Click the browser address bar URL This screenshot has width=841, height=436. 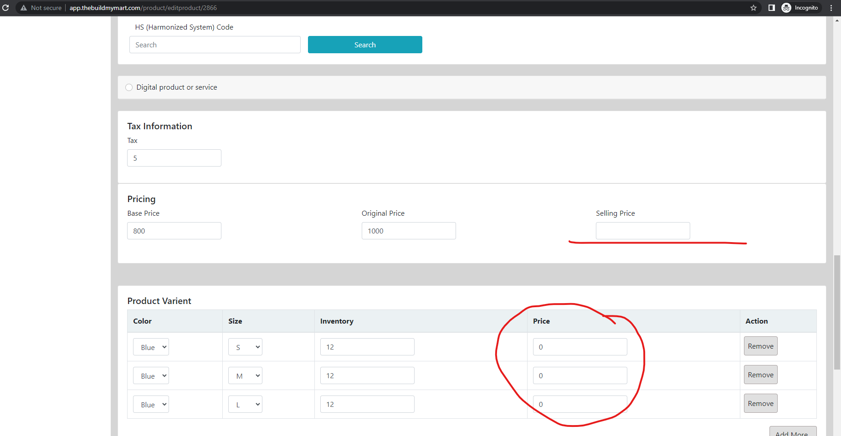pyautogui.click(x=143, y=8)
